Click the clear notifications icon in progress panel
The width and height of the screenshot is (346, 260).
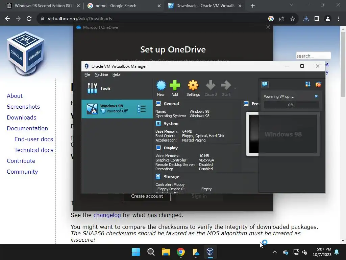coord(318,84)
